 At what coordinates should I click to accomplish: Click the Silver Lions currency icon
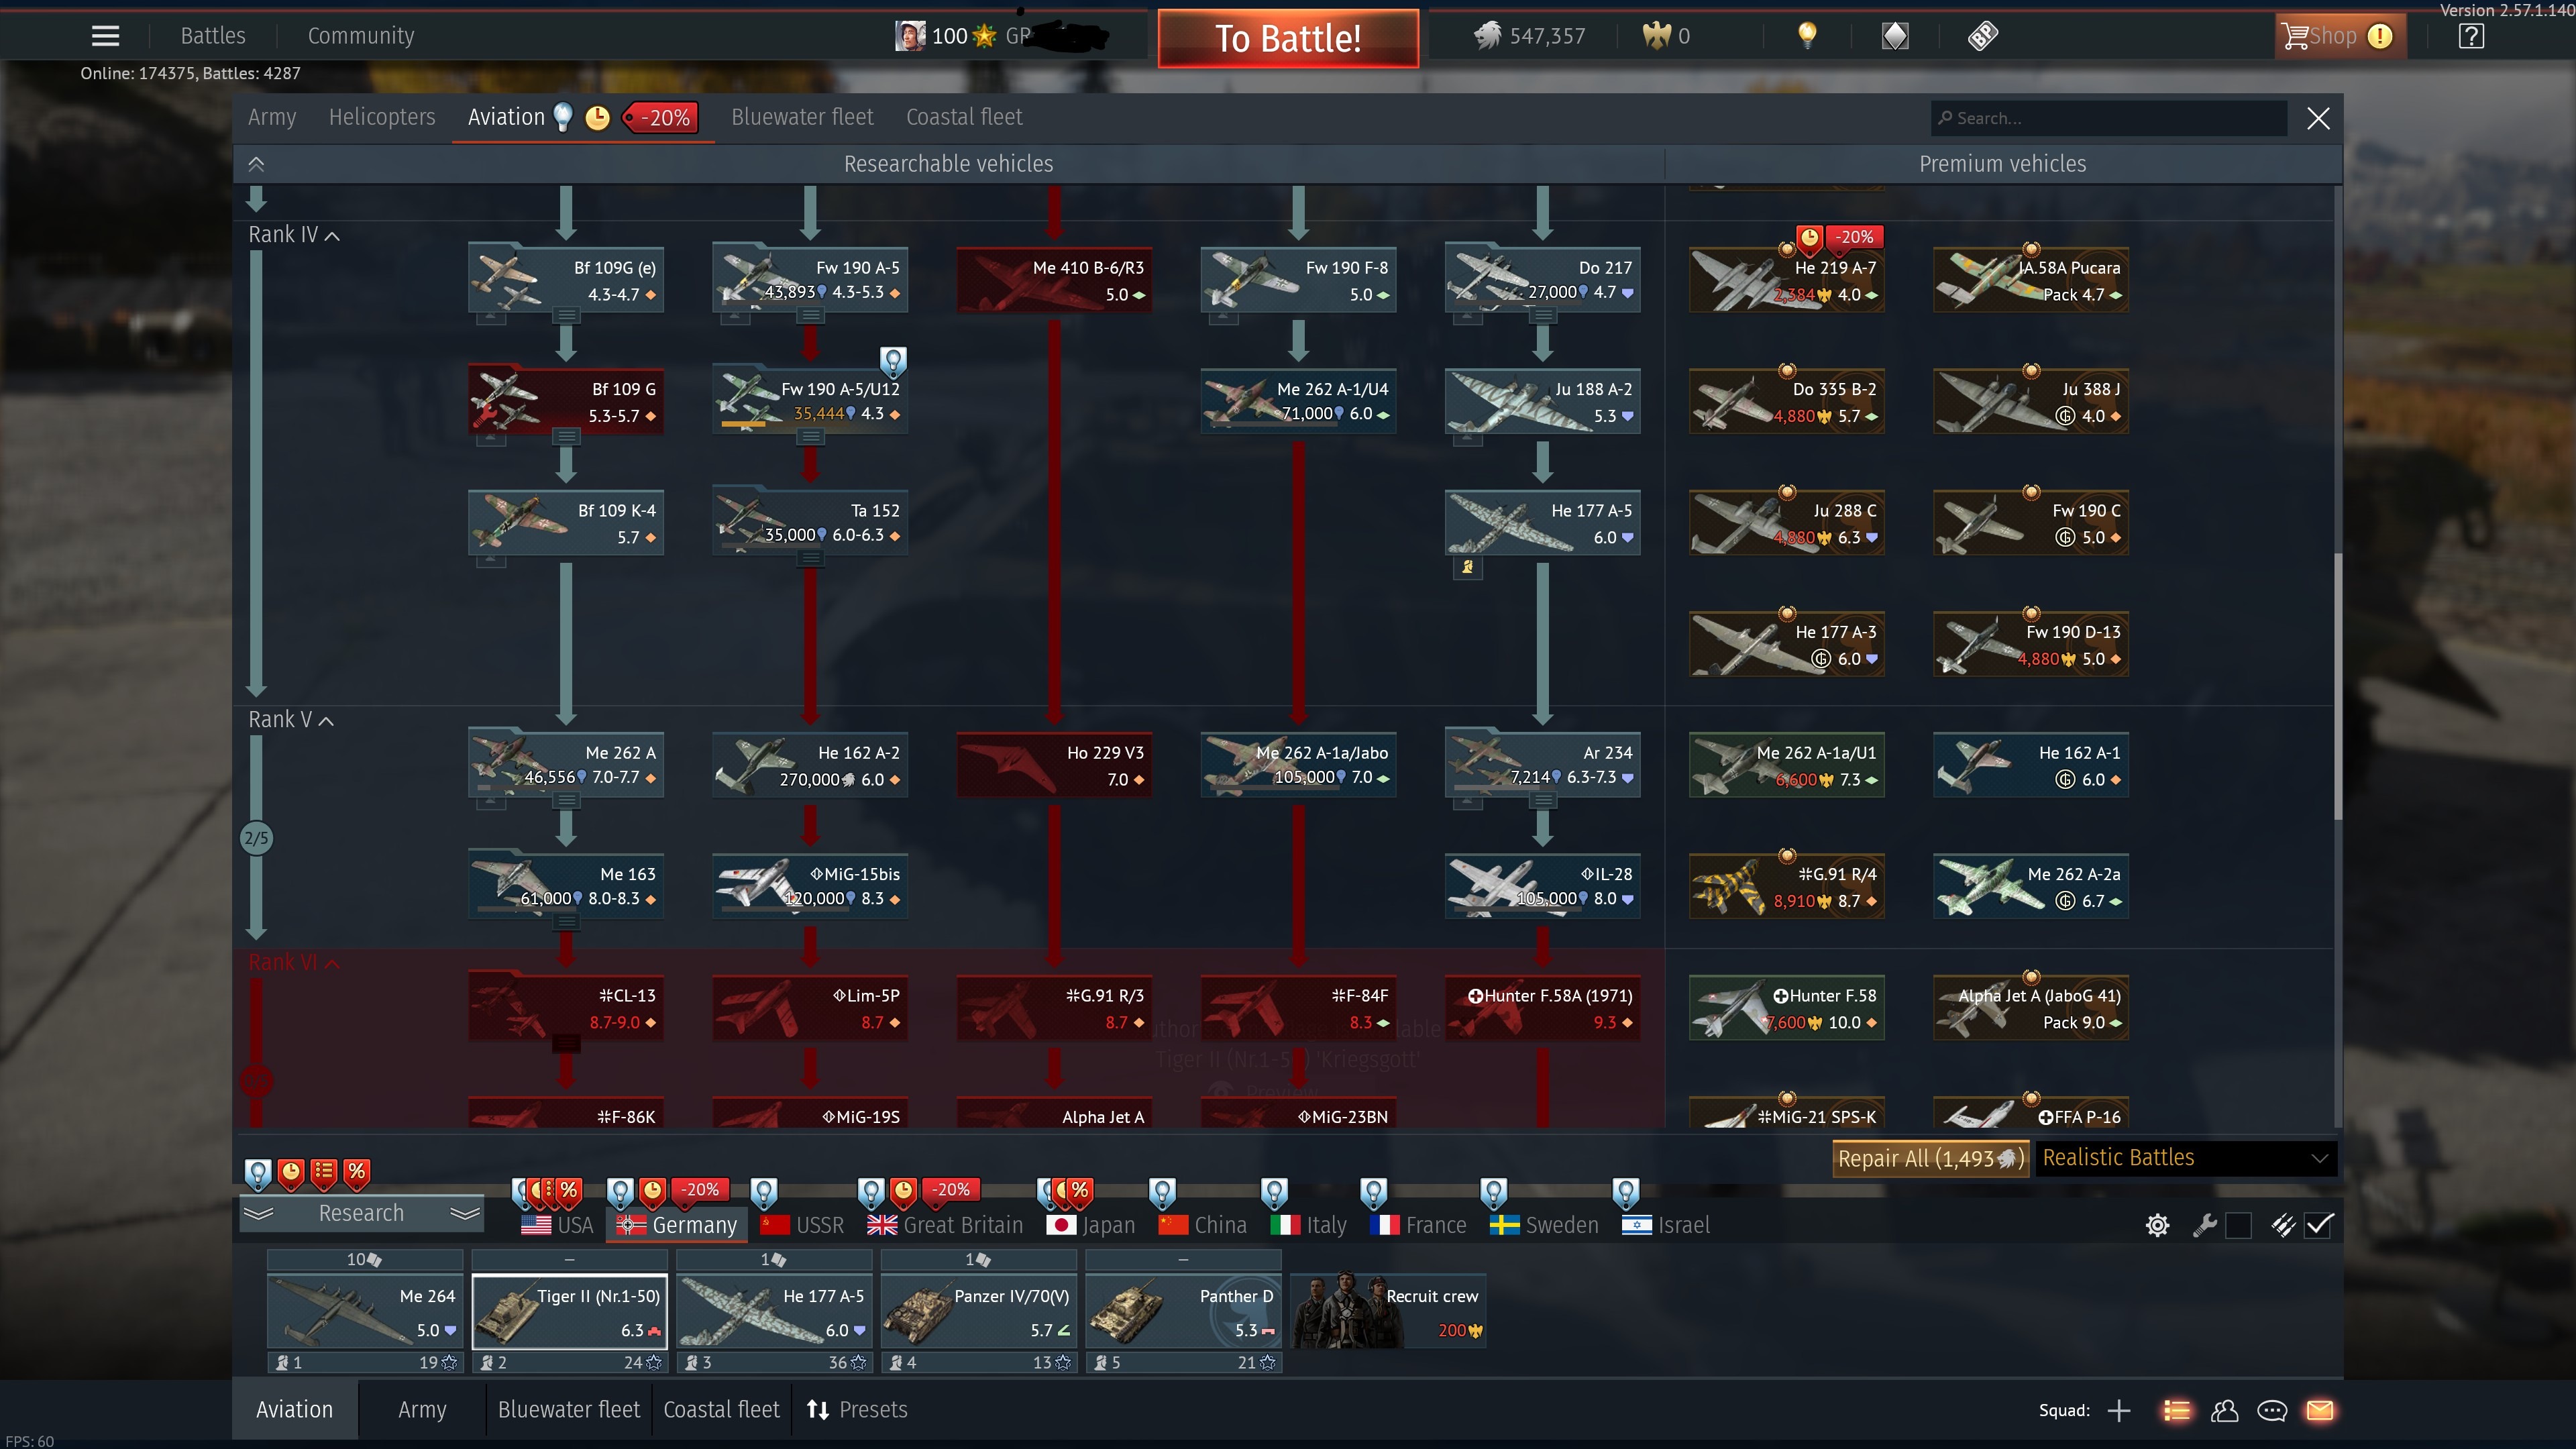[x=1488, y=36]
